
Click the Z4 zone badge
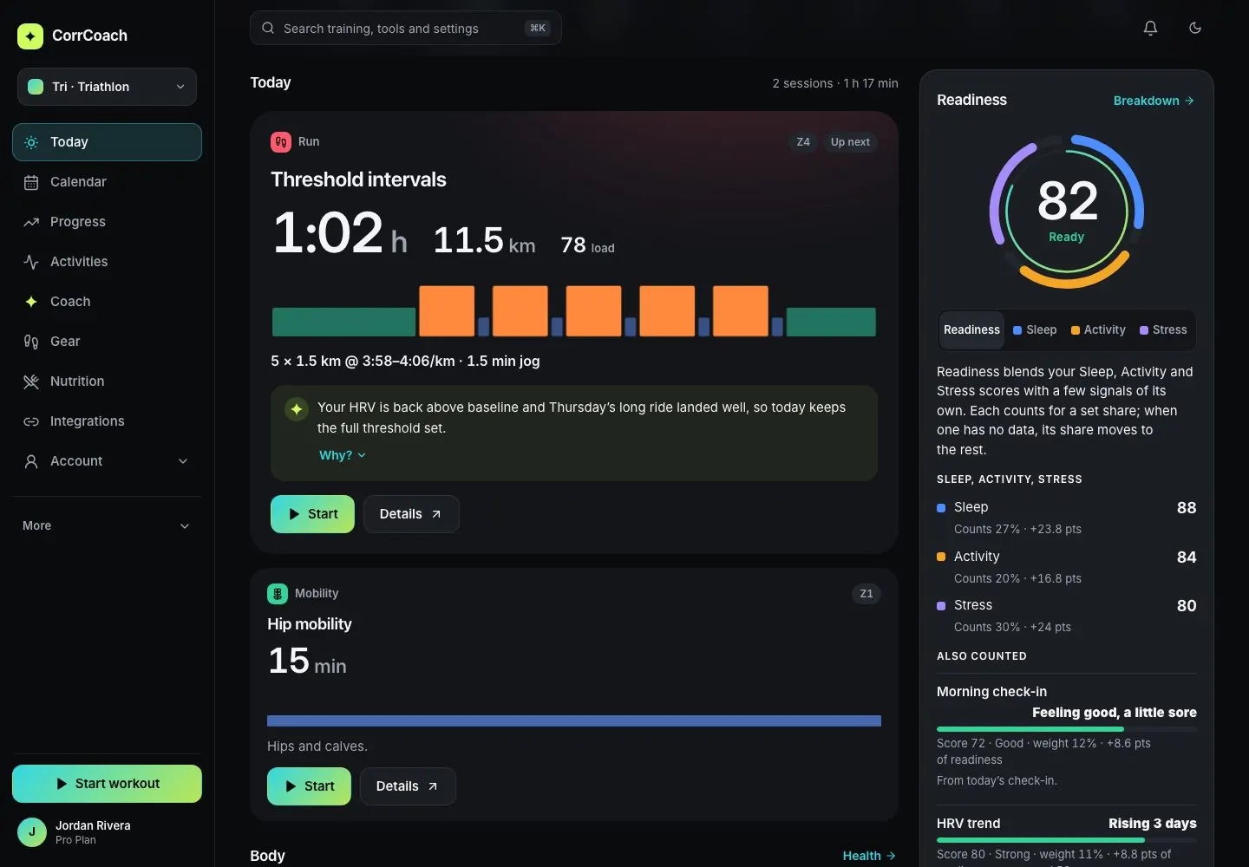tap(803, 142)
